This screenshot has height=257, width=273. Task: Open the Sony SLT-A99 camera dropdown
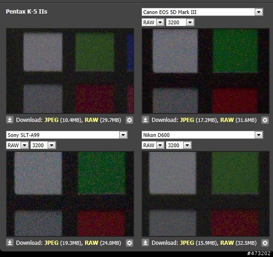(x=67, y=135)
